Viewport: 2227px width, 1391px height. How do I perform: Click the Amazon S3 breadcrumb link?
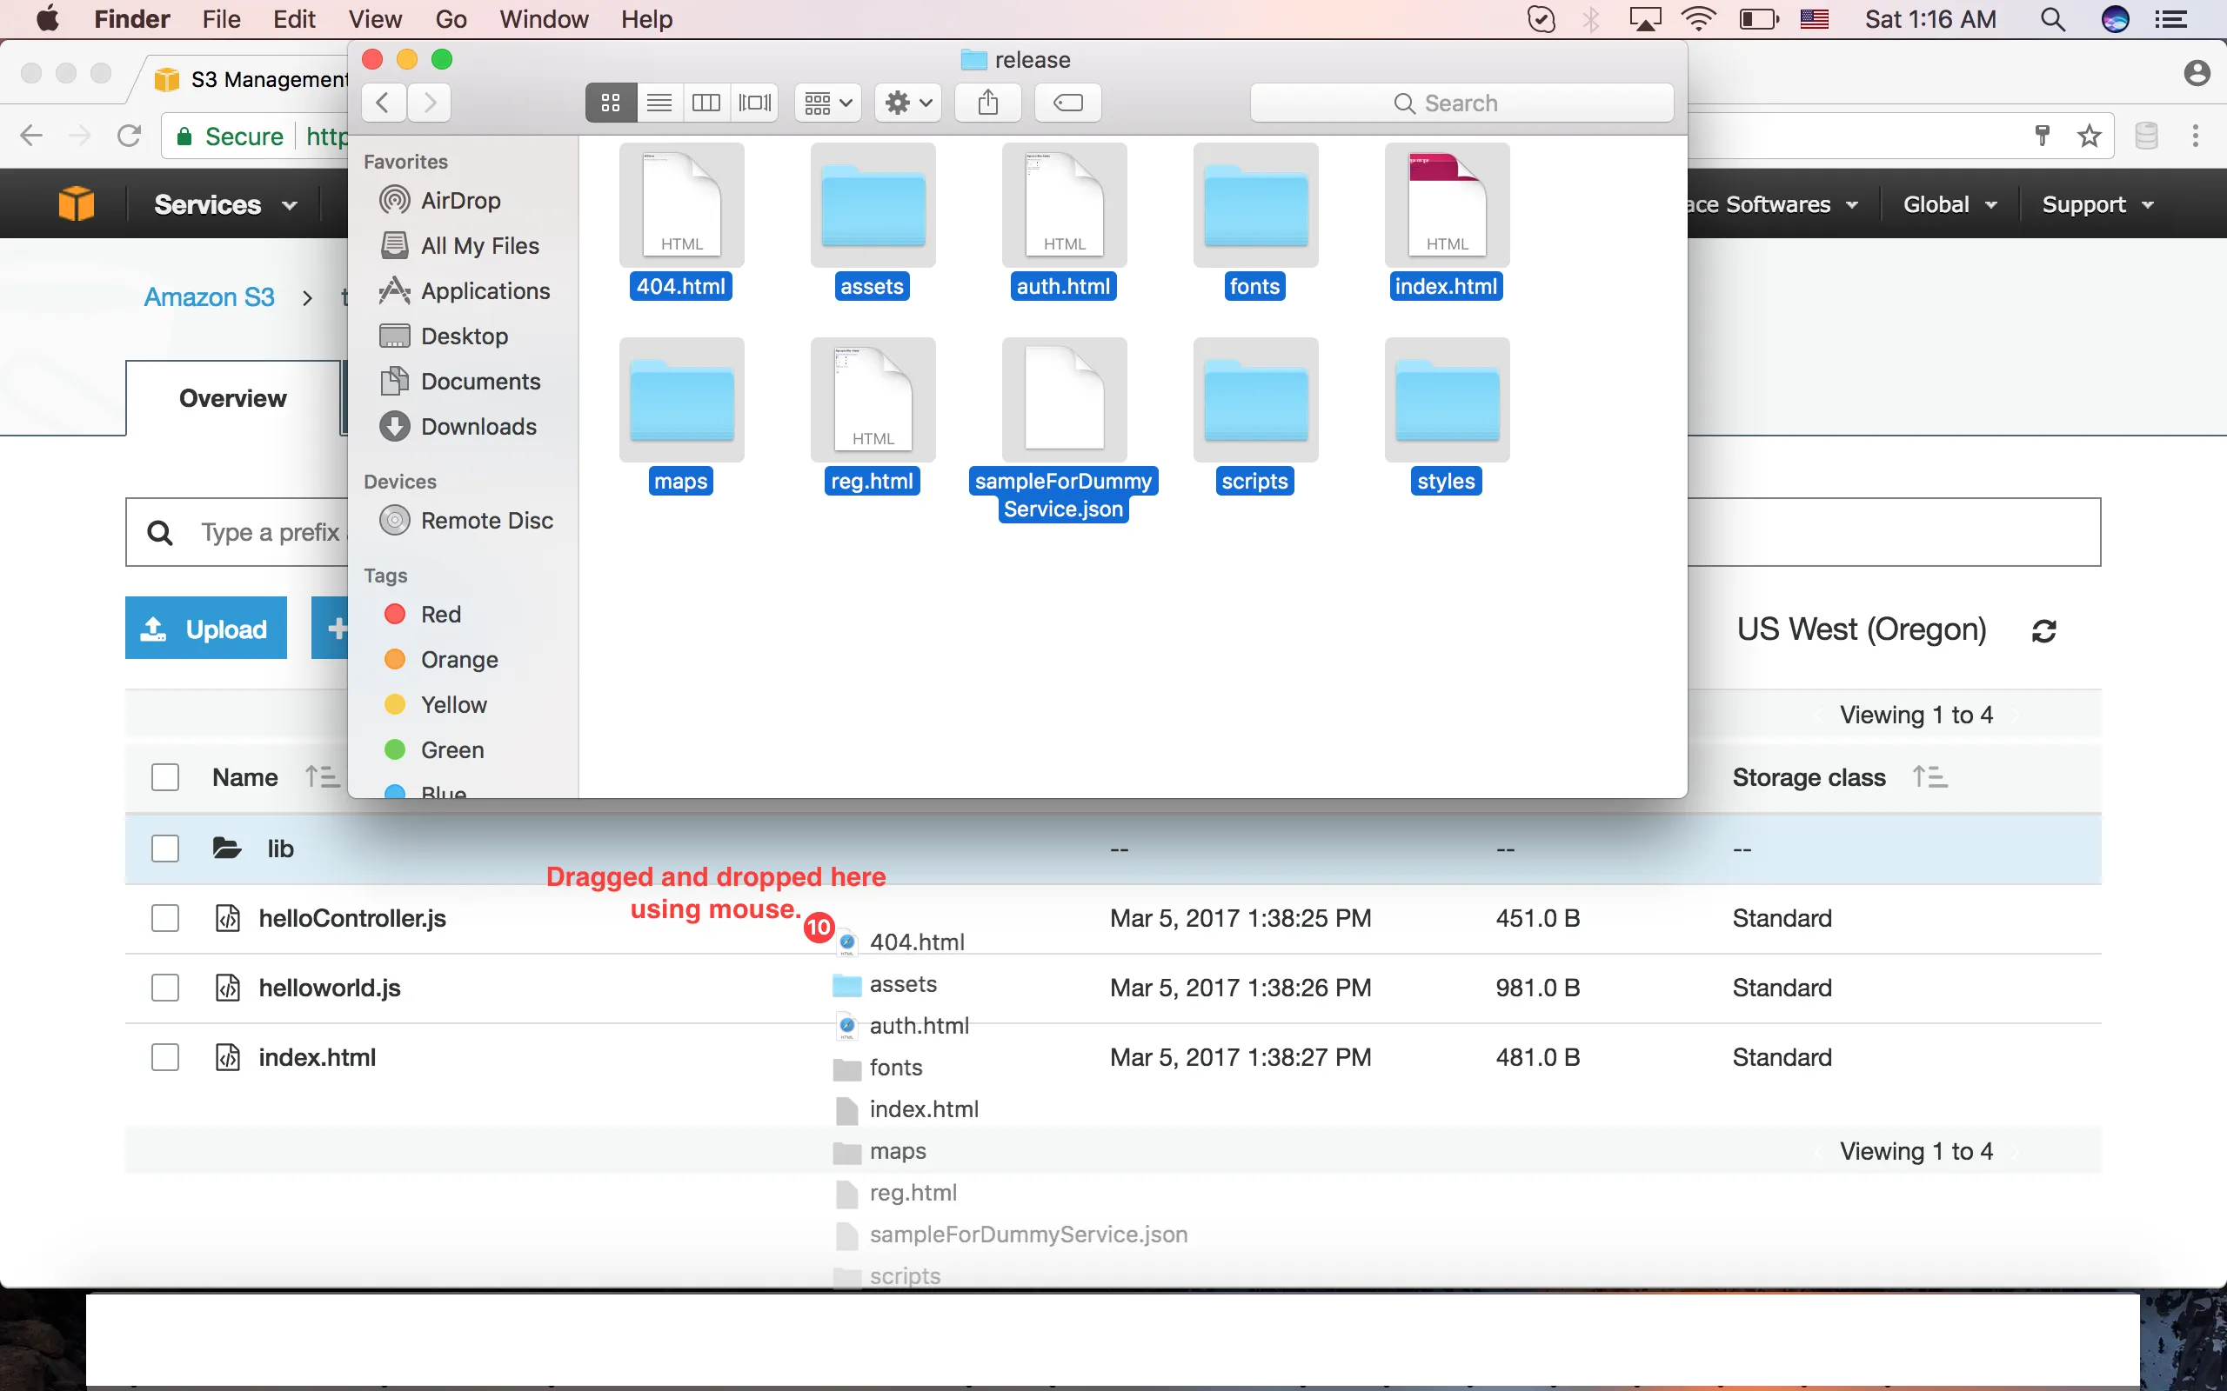[209, 297]
